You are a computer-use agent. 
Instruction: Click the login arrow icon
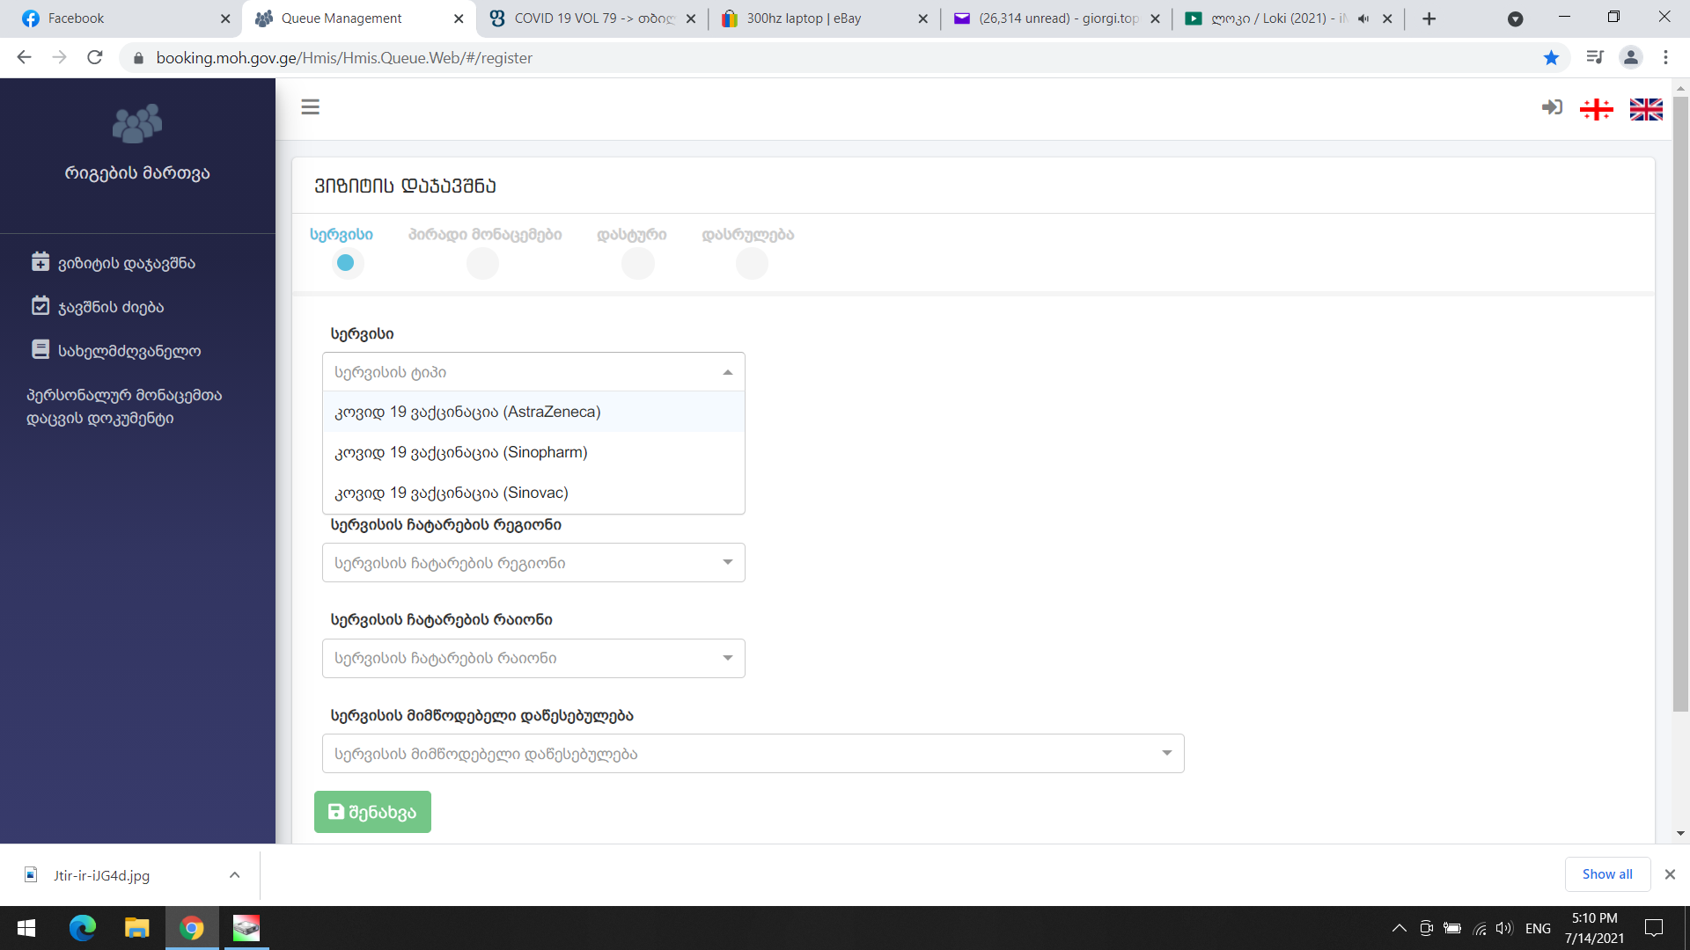click(x=1552, y=107)
